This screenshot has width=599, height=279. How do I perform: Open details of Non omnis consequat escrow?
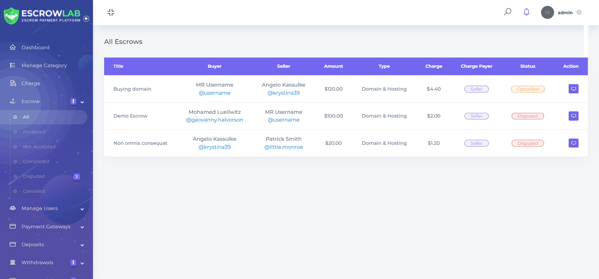[573, 143]
